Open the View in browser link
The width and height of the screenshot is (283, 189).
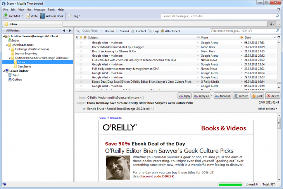[x=110, y=118]
